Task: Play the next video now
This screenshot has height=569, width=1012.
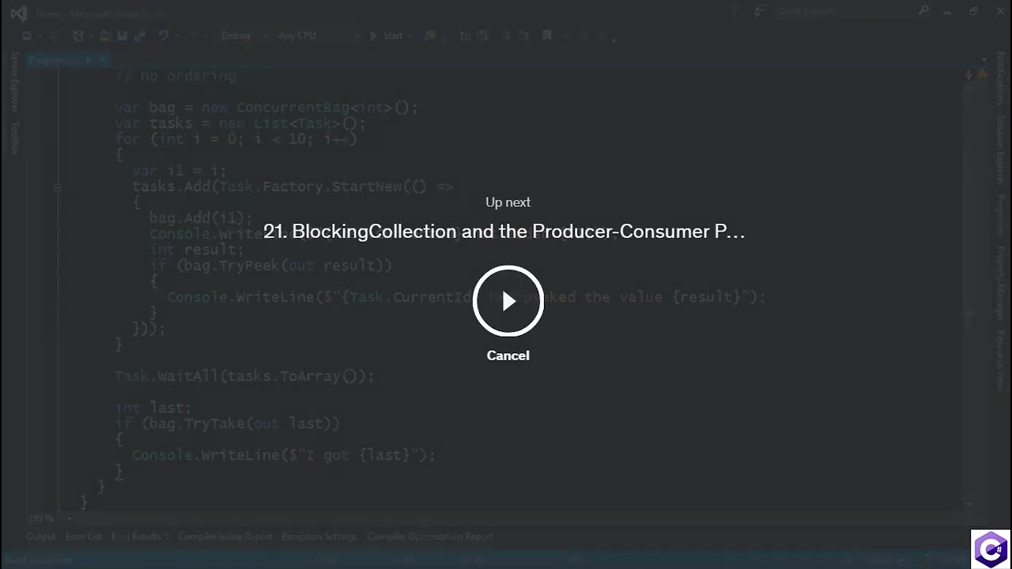Action: pyautogui.click(x=508, y=301)
